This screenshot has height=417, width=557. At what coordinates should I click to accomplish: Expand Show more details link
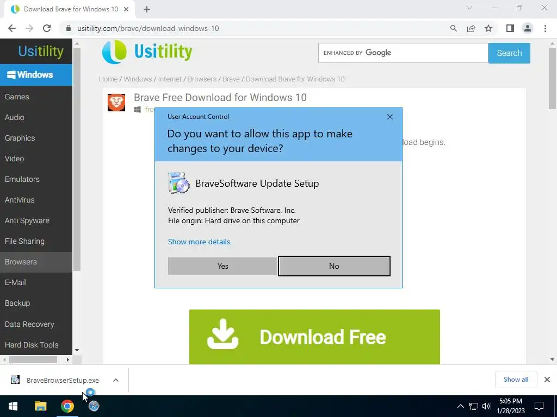tap(199, 242)
